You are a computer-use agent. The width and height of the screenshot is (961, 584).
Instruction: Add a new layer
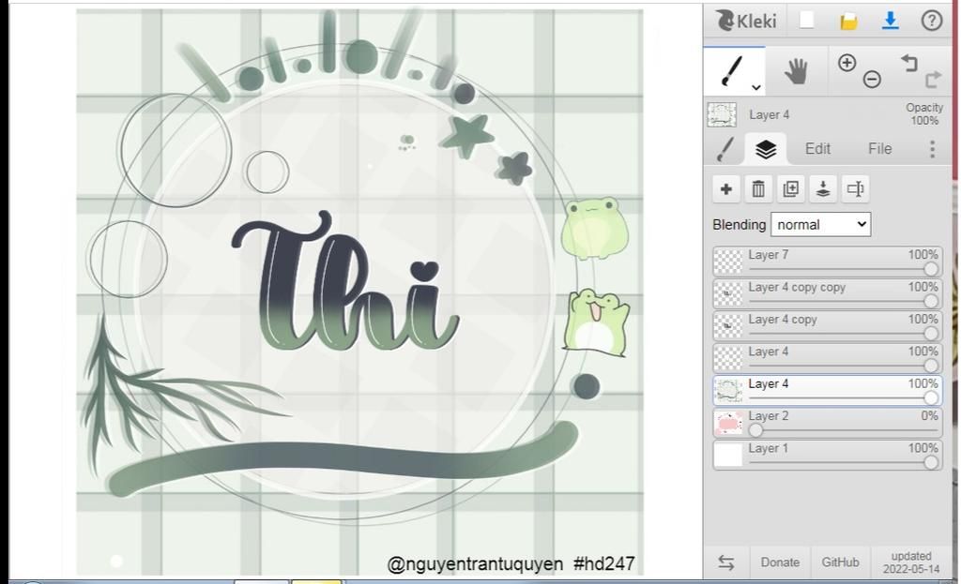725,189
